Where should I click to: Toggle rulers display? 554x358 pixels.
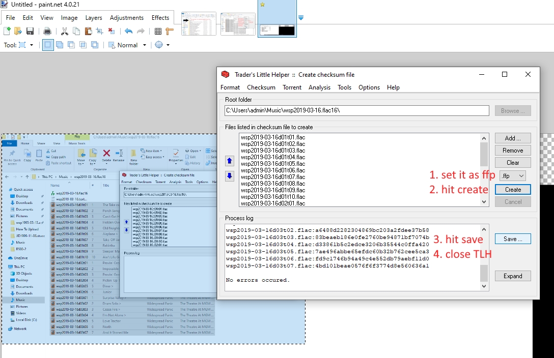[170, 32]
